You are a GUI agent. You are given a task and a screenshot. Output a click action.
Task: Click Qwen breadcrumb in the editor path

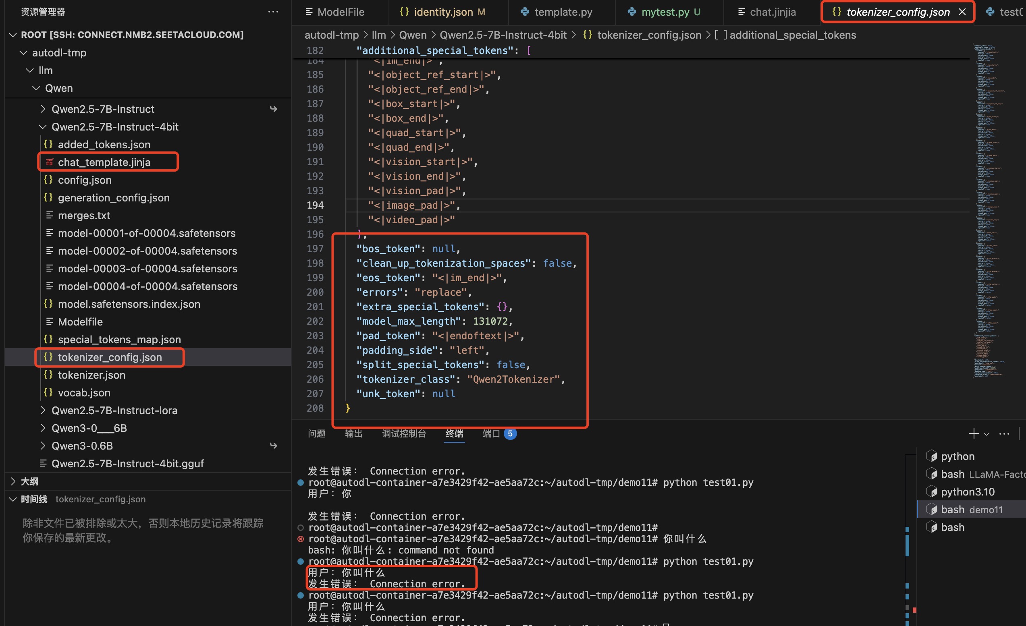412,35
